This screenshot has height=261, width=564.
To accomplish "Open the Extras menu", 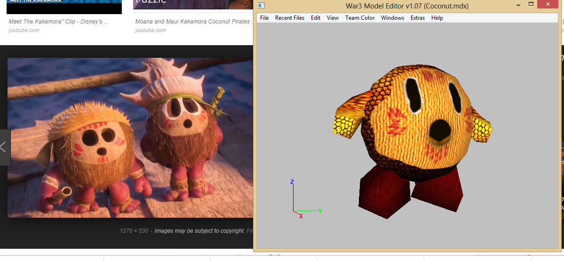I will pos(418,17).
